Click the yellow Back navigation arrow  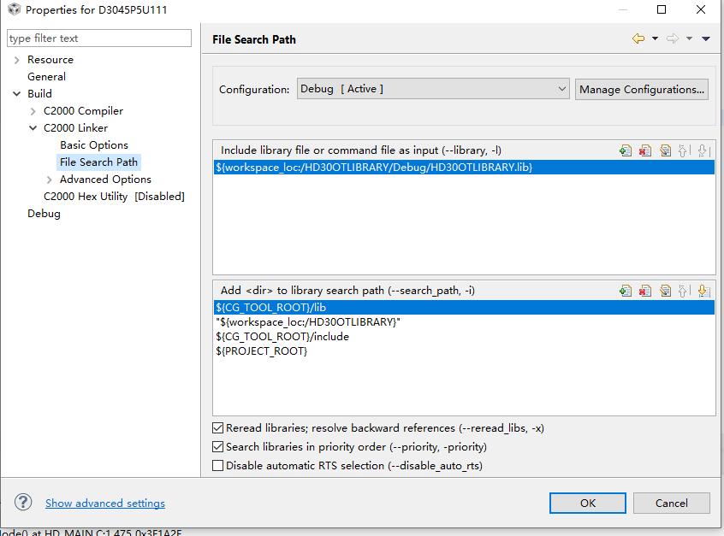pos(638,38)
